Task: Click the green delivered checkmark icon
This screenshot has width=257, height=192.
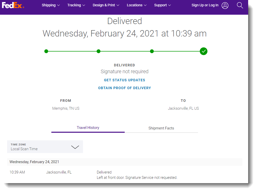Action: (203, 51)
